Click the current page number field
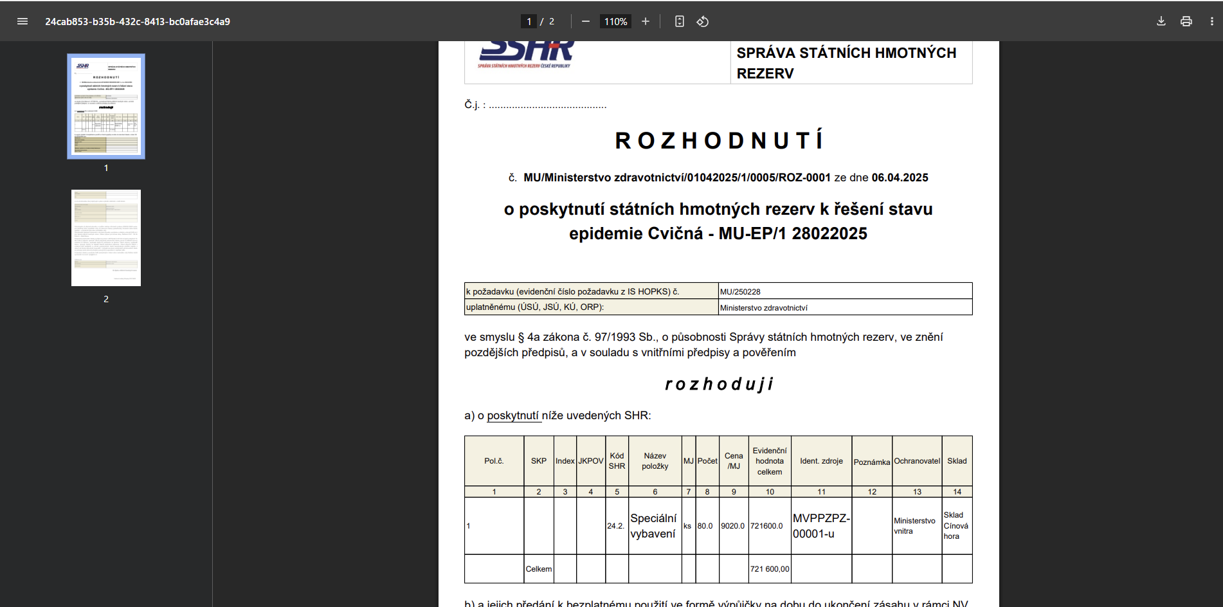 point(529,21)
